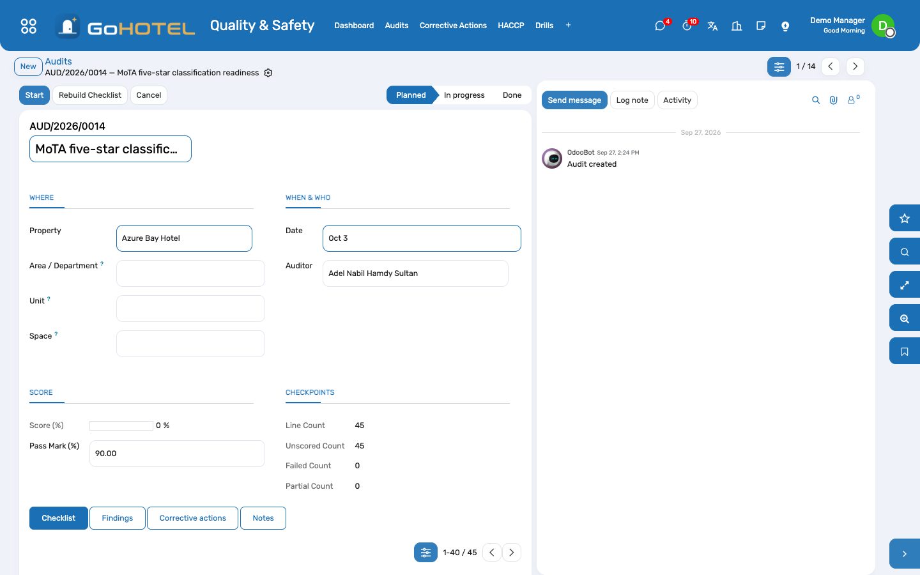Click the translate language icon
The height and width of the screenshot is (575, 920).
click(712, 26)
